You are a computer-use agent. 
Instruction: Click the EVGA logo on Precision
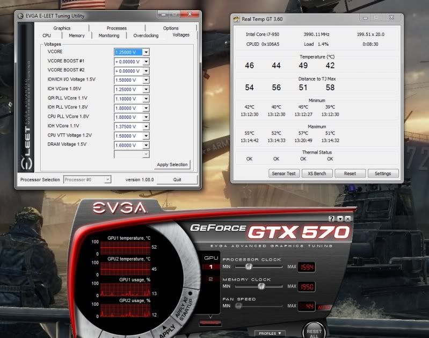(120, 208)
